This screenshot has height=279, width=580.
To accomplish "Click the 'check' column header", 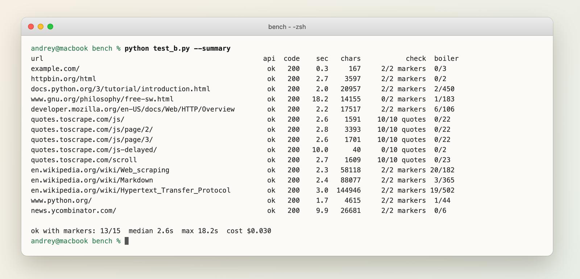I will pyautogui.click(x=416, y=59).
